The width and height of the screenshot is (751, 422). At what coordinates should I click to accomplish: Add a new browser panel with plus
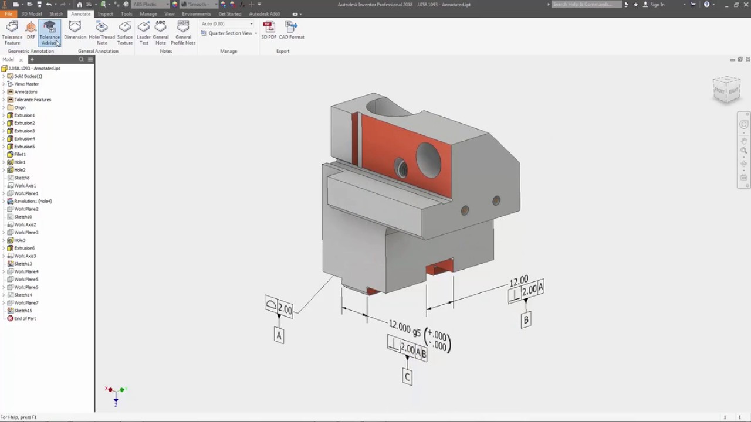pos(32,59)
